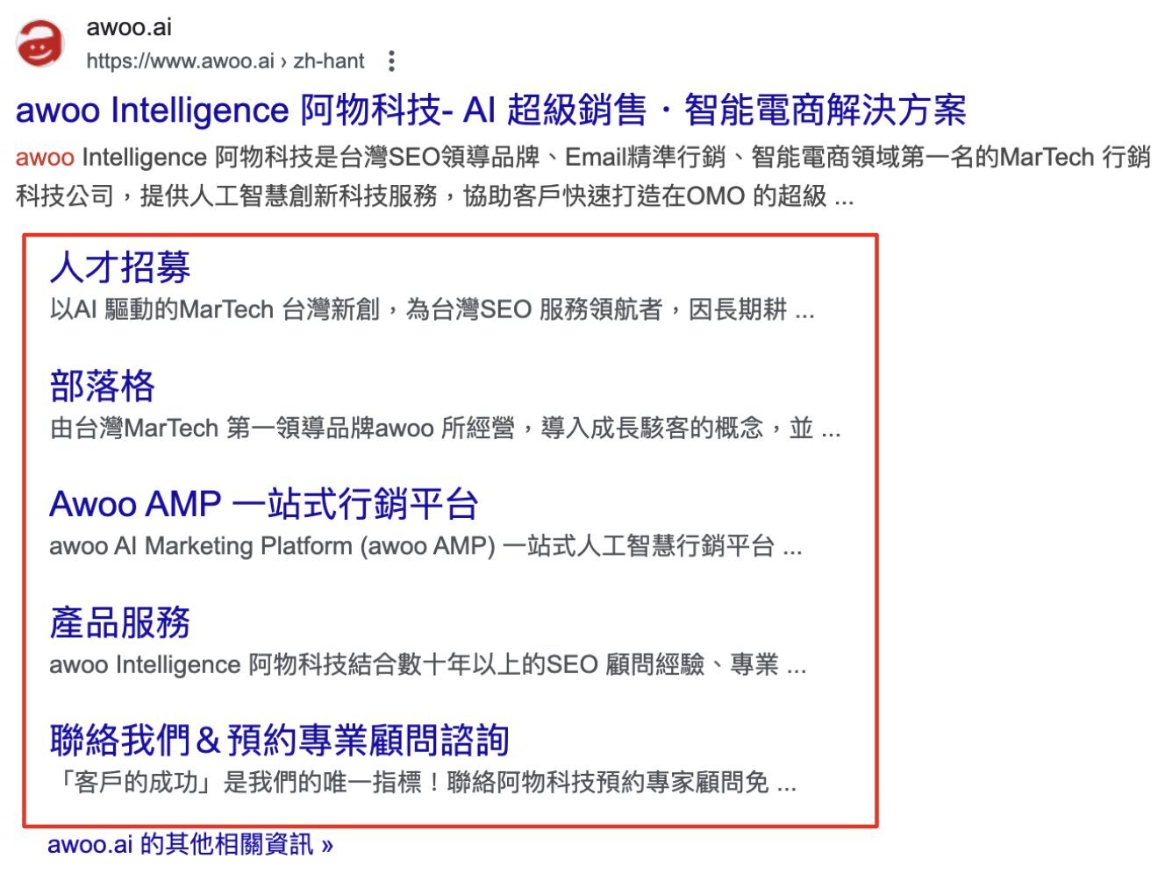Click the description awoo AI Marketing Platform
1165x894 pixels.
[x=425, y=546]
